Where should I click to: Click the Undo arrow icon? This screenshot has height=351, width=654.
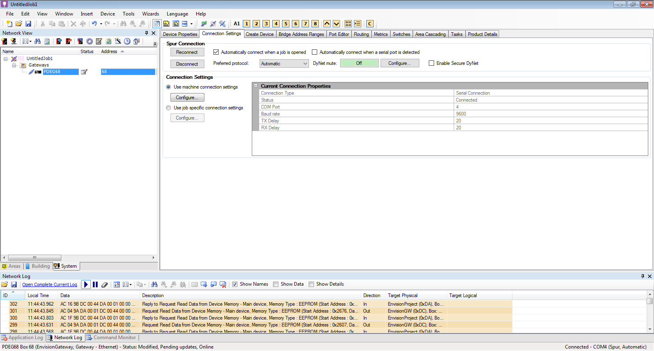click(x=94, y=24)
